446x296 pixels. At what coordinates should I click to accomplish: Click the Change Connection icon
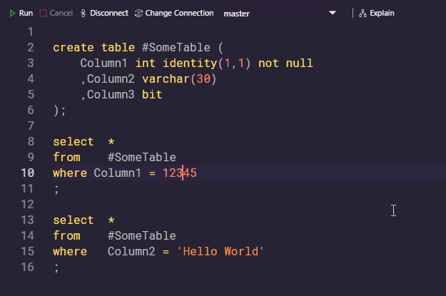tap(138, 13)
